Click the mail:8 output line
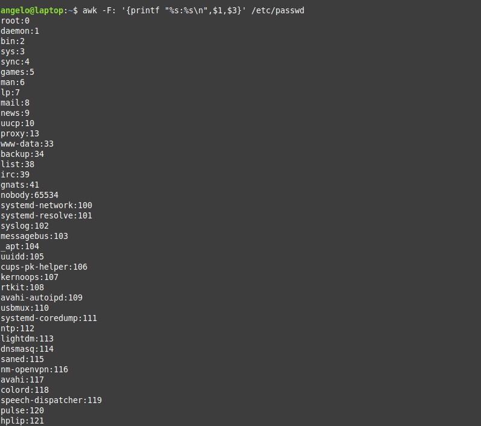The height and width of the screenshot is (426, 481). pos(15,103)
